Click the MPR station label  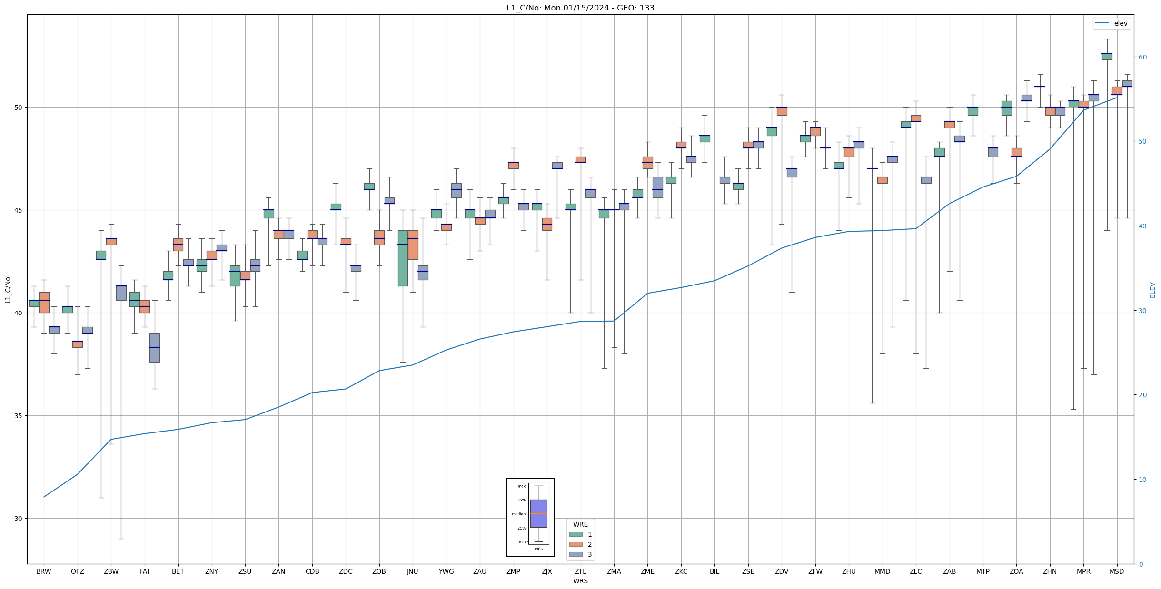click(1084, 571)
